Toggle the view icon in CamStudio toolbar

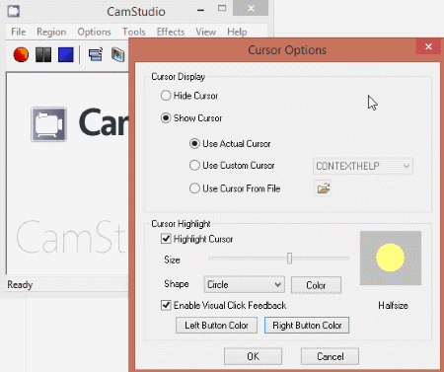[x=96, y=54]
